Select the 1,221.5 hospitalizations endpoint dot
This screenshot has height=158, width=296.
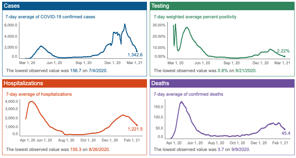click(x=137, y=125)
